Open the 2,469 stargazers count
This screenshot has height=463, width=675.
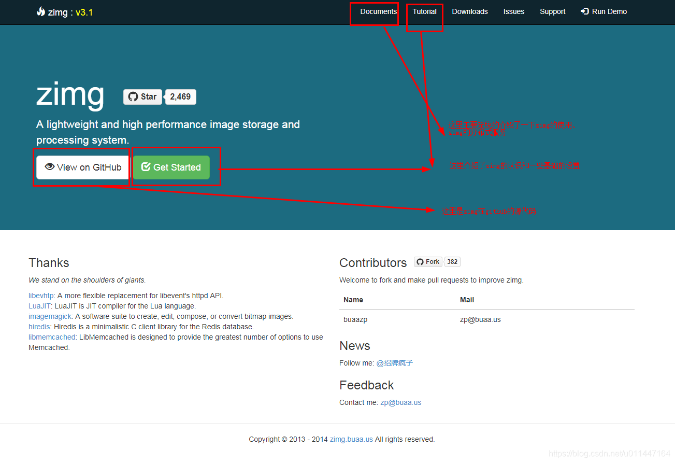tap(180, 97)
